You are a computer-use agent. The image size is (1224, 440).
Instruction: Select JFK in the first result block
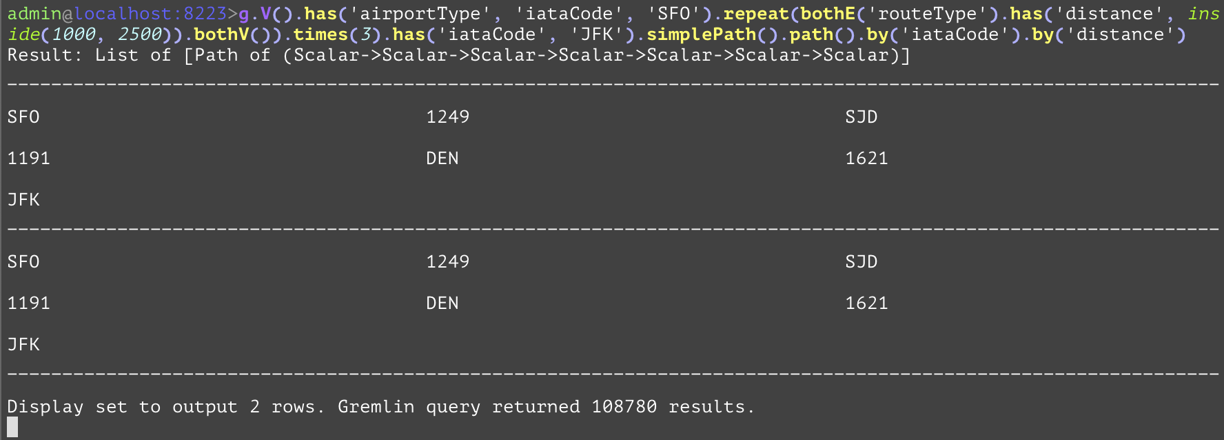pos(23,200)
